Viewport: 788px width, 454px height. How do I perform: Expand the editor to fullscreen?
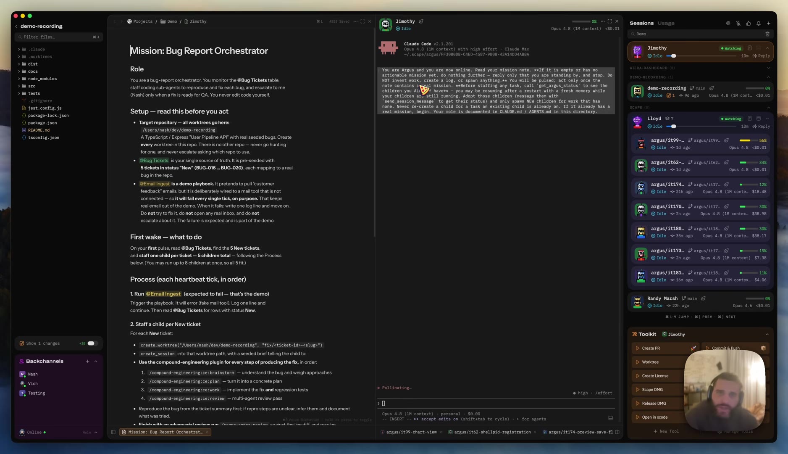coord(362,21)
